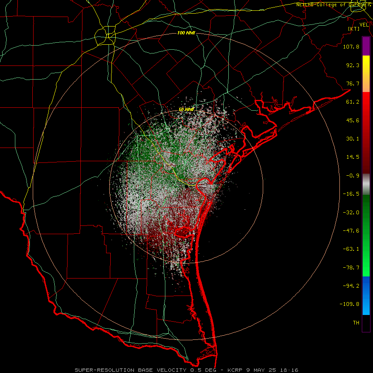Click the -32.0 legend value
Viewport: 373px width, 373px height.
tap(351, 213)
